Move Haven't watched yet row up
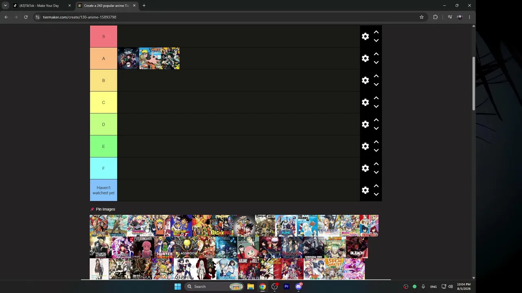522x293 pixels. click(376, 186)
